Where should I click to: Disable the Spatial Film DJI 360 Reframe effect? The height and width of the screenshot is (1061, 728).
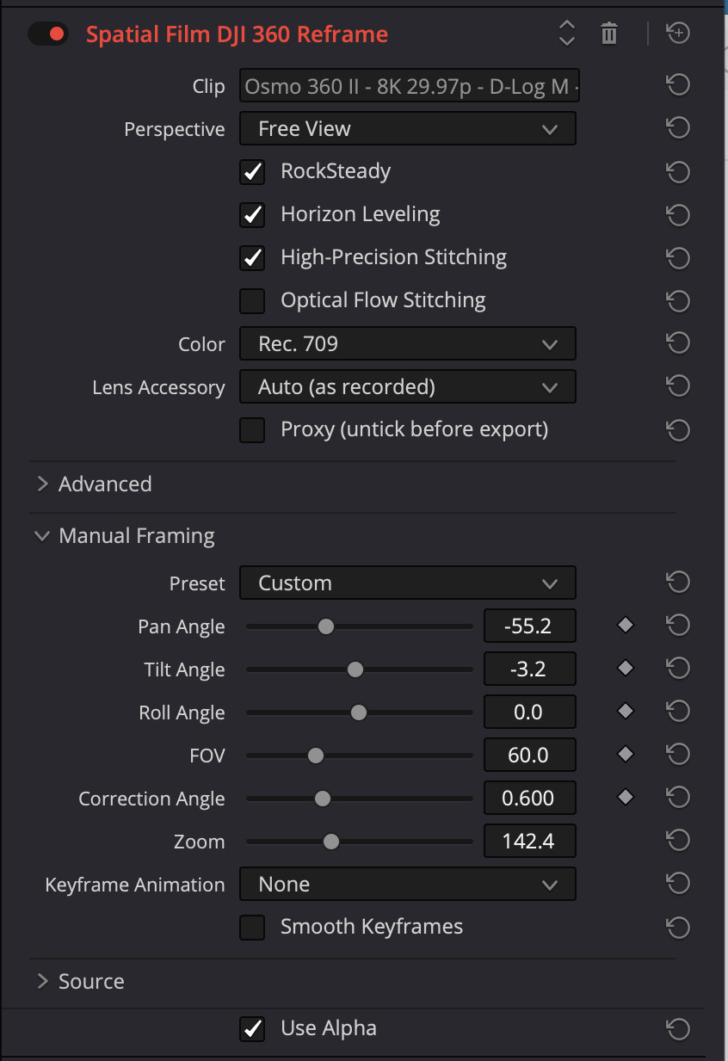tap(47, 34)
